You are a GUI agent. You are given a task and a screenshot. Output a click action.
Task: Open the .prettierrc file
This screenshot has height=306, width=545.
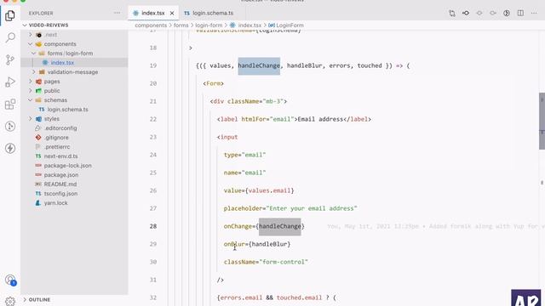point(74,147)
